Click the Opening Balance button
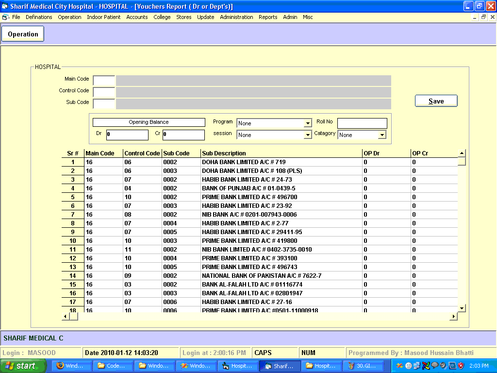 [x=149, y=122]
